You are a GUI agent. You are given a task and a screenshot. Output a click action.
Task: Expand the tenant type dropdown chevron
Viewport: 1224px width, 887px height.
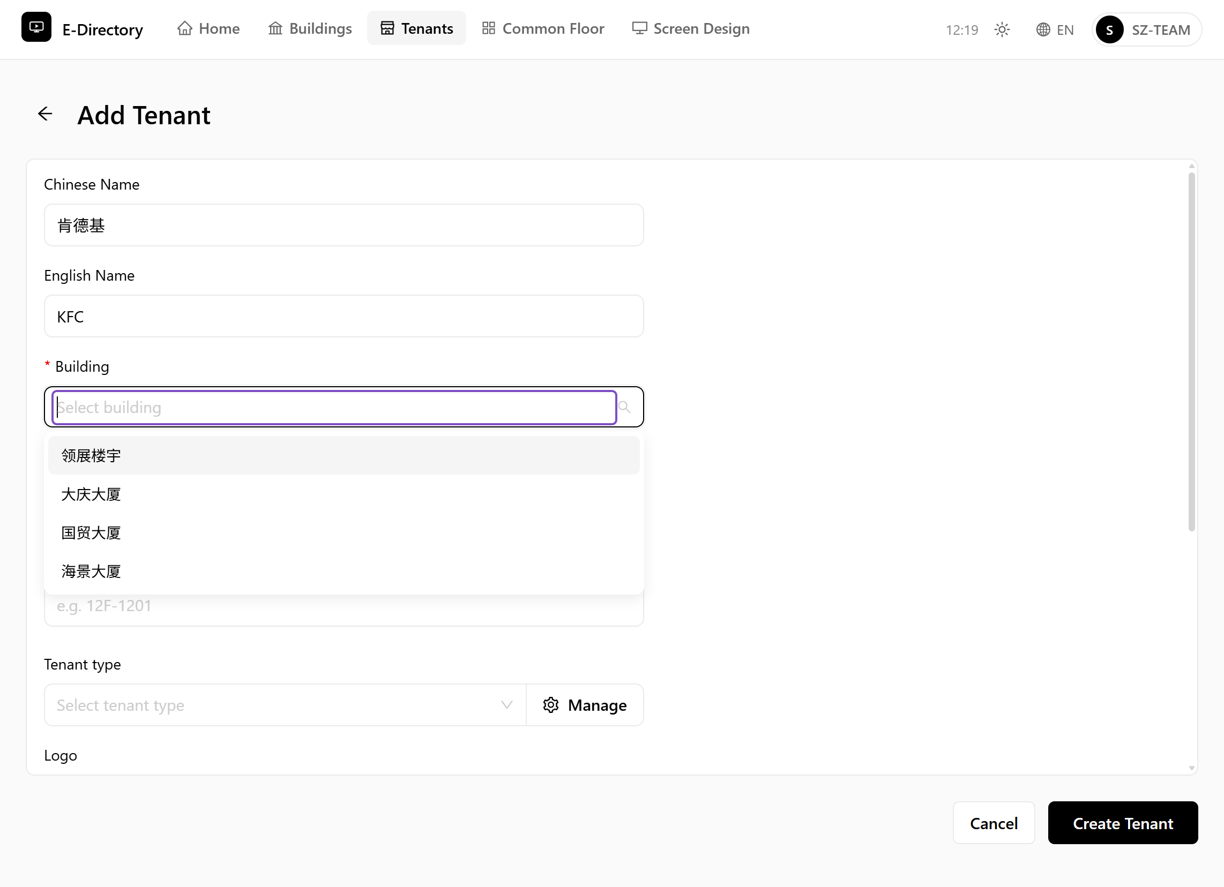(506, 705)
